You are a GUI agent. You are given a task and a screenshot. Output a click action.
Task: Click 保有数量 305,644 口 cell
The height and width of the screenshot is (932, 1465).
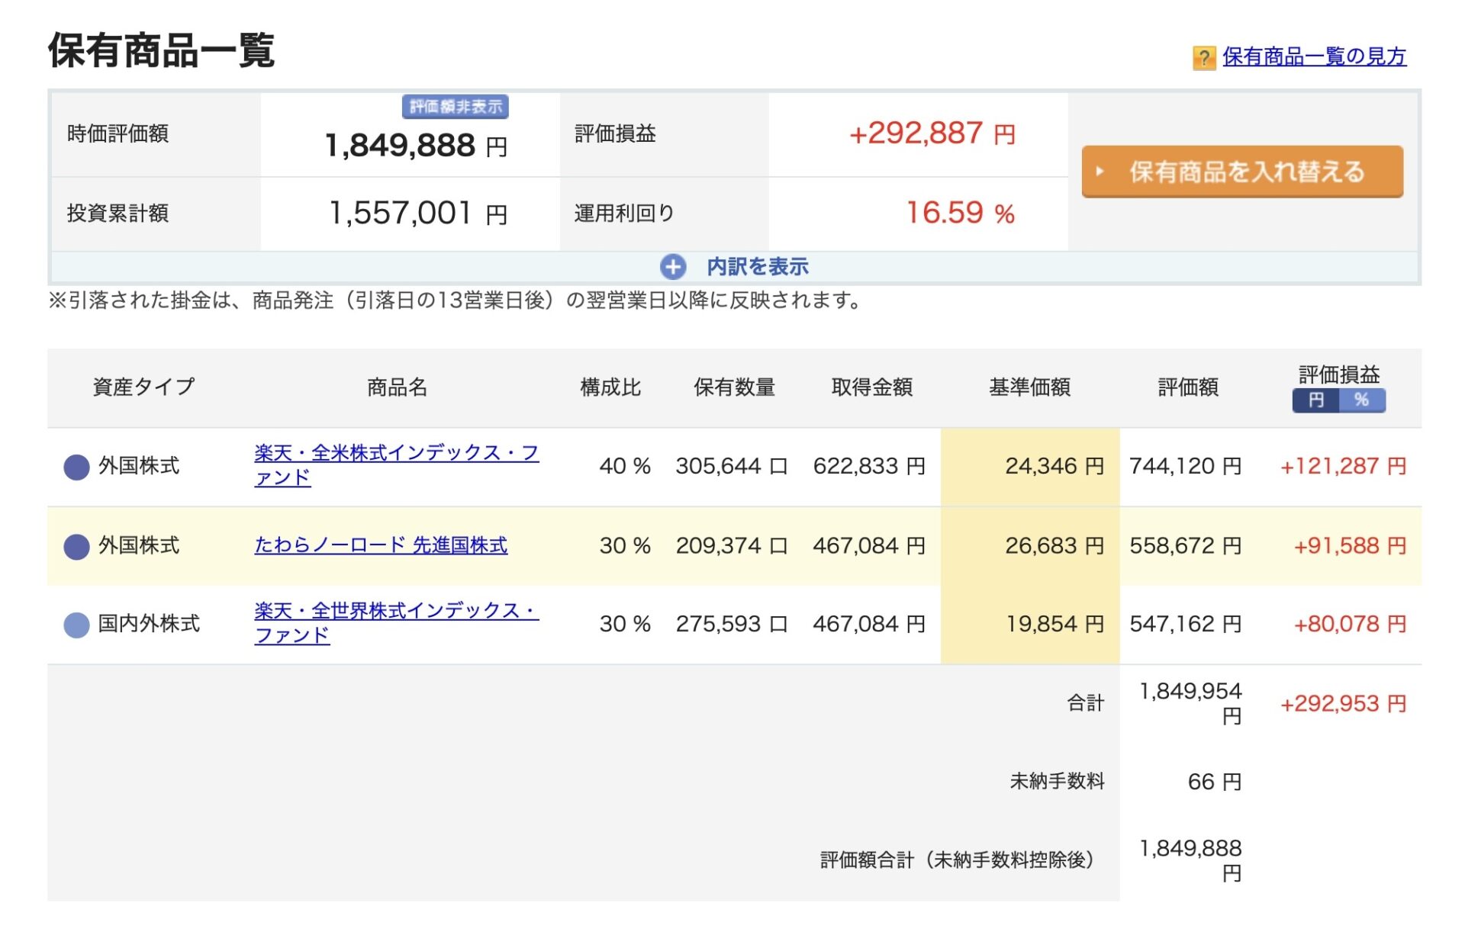click(731, 466)
